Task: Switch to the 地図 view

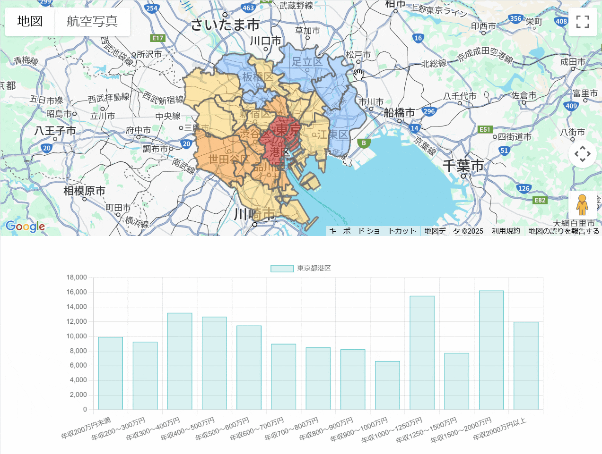Action: [29, 21]
